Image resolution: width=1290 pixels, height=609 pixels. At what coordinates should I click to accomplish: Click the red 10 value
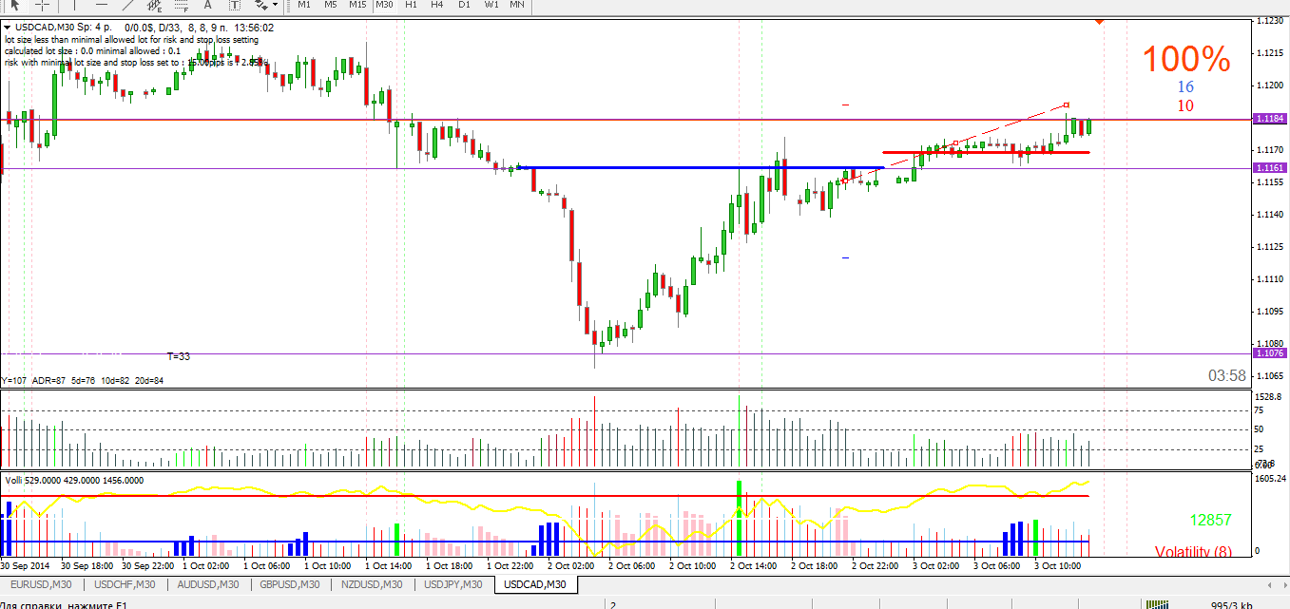[1185, 105]
